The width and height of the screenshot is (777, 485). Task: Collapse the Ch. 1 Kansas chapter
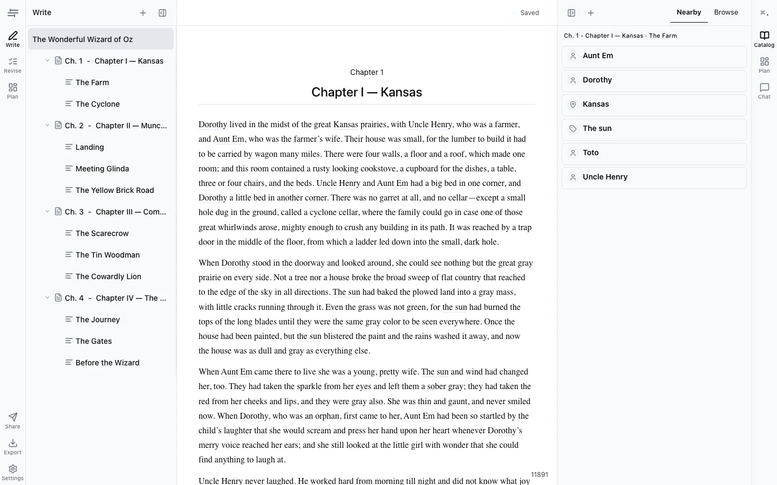47,60
